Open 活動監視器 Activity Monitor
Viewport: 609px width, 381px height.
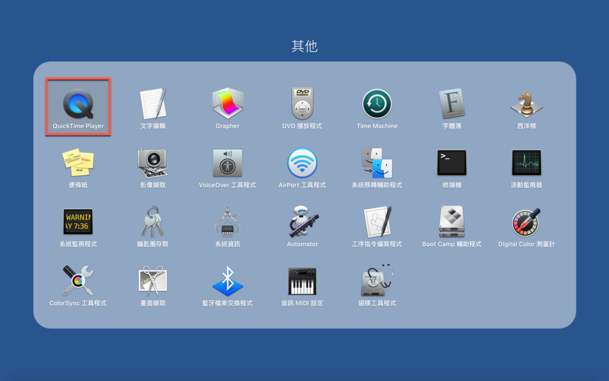(526, 163)
